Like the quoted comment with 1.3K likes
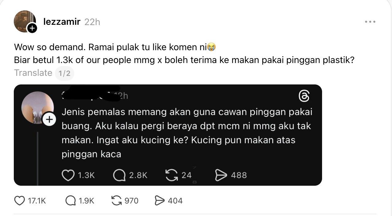392x216 pixels. pos(68,175)
